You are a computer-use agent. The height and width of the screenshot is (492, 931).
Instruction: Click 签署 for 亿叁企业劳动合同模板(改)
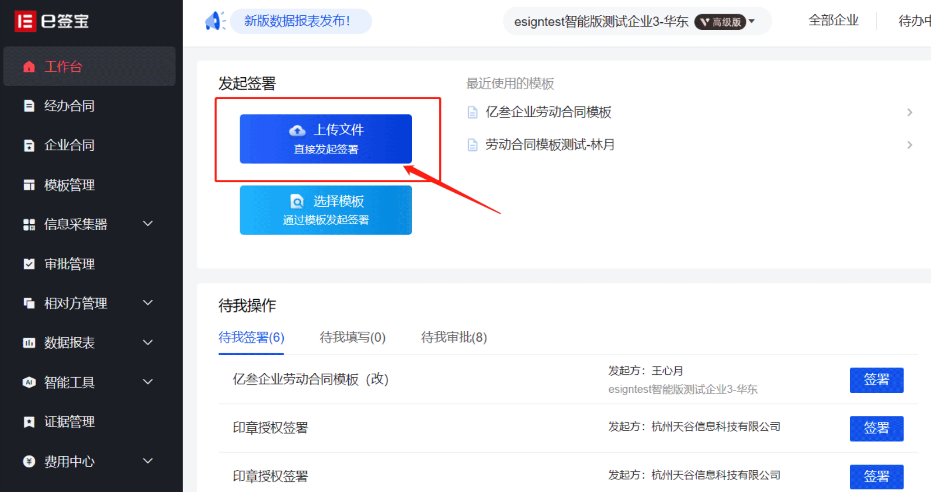tap(876, 380)
